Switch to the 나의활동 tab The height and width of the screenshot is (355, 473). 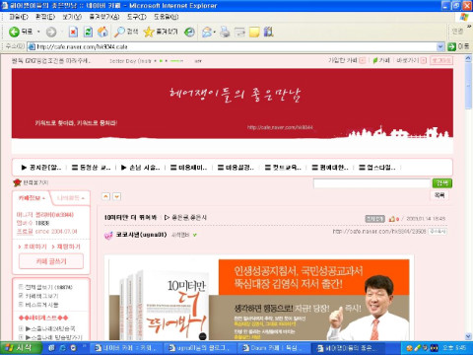(70, 198)
